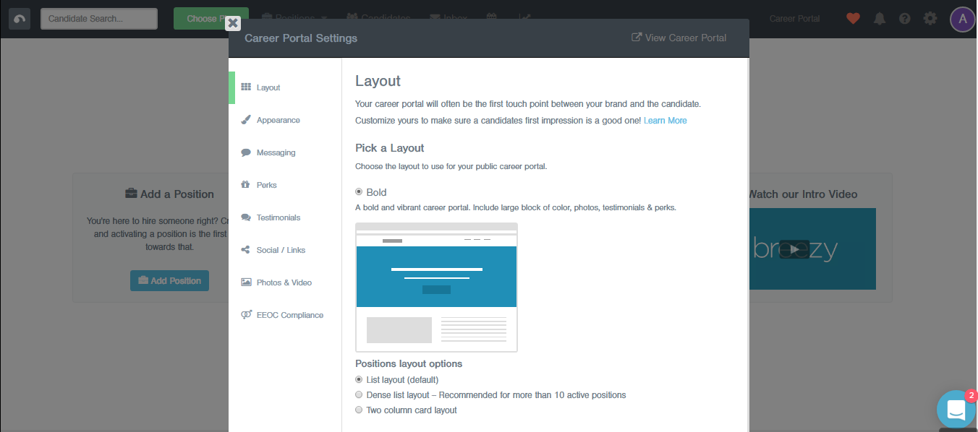978x432 pixels.
Task: Open View Career Portal link
Action: [x=679, y=38]
